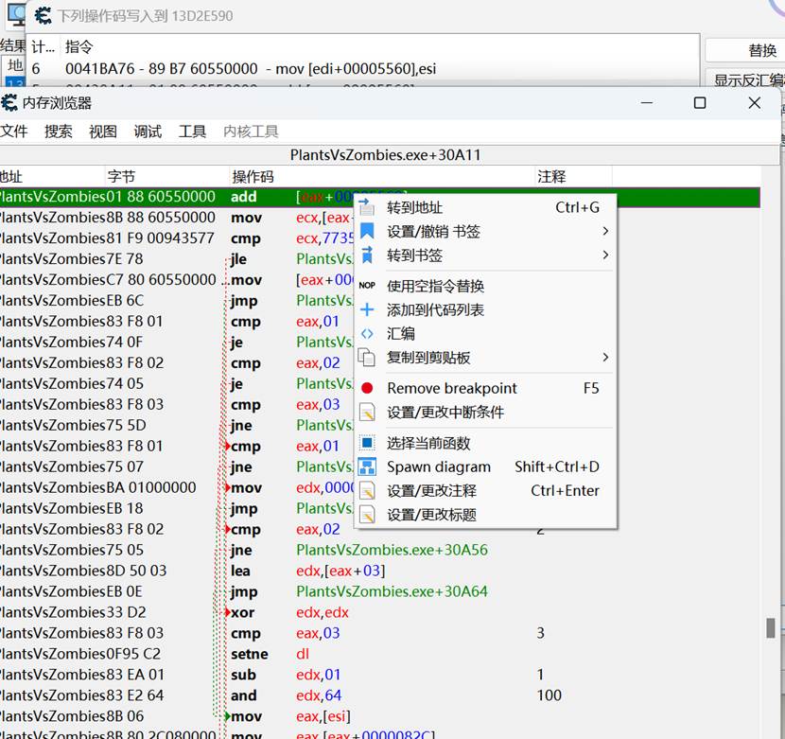Click the 操作码 column header
The height and width of the screenshot is (739, 785).
coord(382,176)
